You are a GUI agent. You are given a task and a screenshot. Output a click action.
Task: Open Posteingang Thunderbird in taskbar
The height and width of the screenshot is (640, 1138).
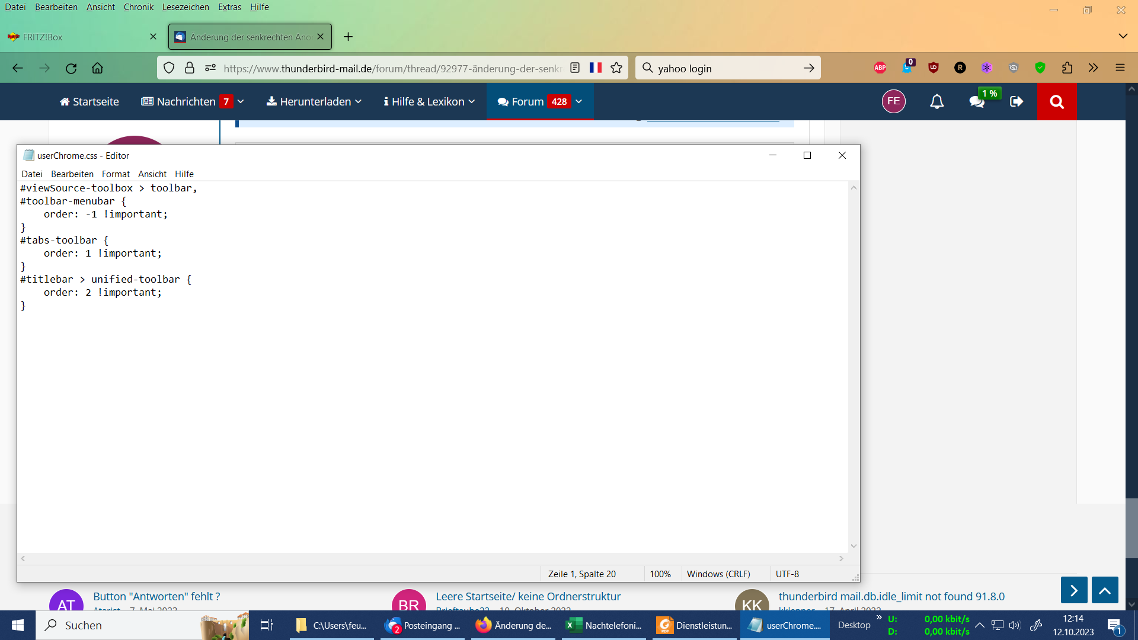pos(423,625)
